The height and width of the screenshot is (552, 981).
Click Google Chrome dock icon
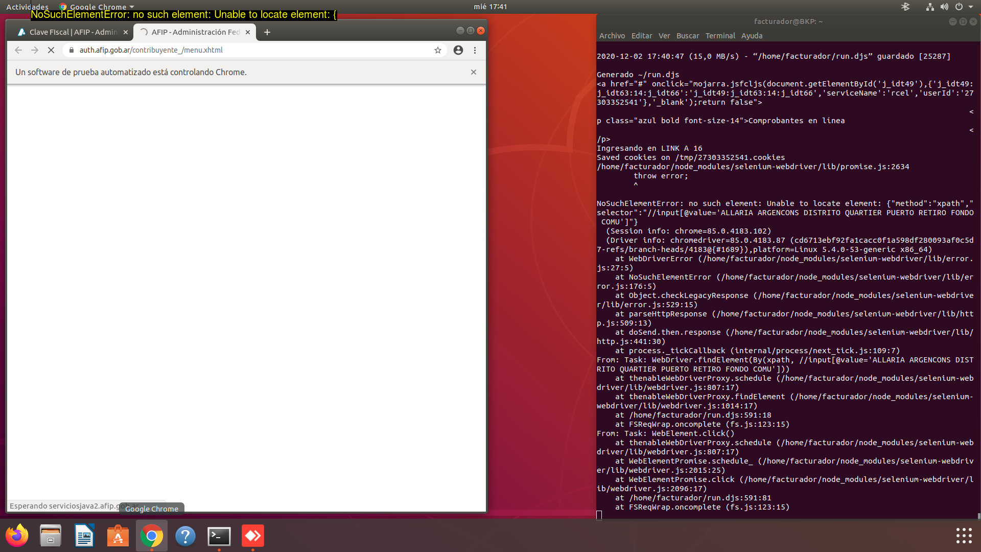152,536
